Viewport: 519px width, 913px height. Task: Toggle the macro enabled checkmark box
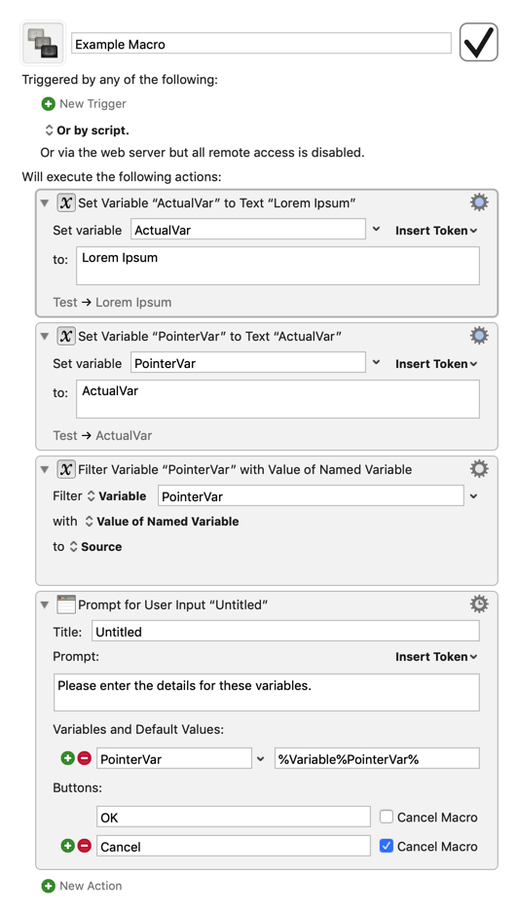pyautogui.click(x=479, y=42)
